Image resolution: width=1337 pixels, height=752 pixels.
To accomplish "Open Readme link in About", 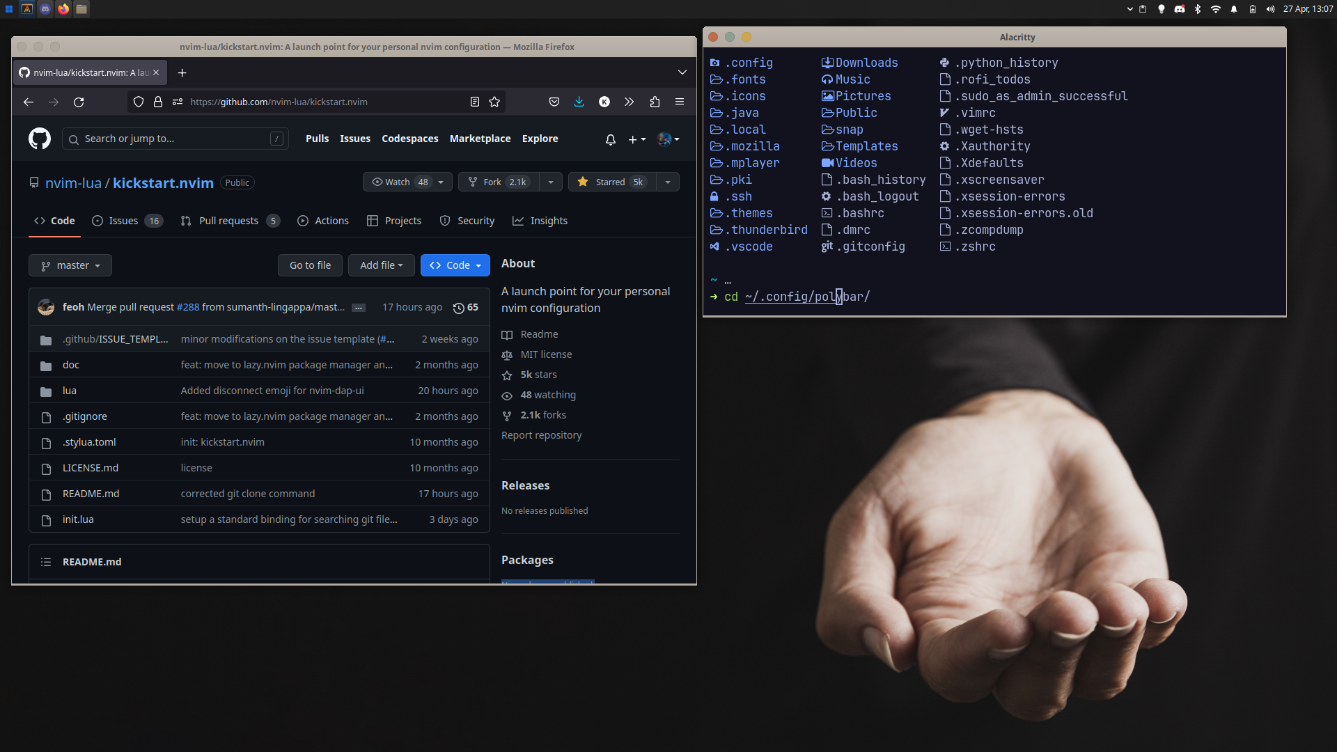I will click(x=539, y=334).
